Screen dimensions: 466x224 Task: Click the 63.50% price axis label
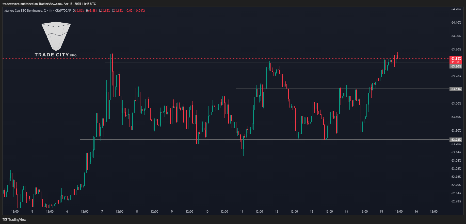pos(456,104)
